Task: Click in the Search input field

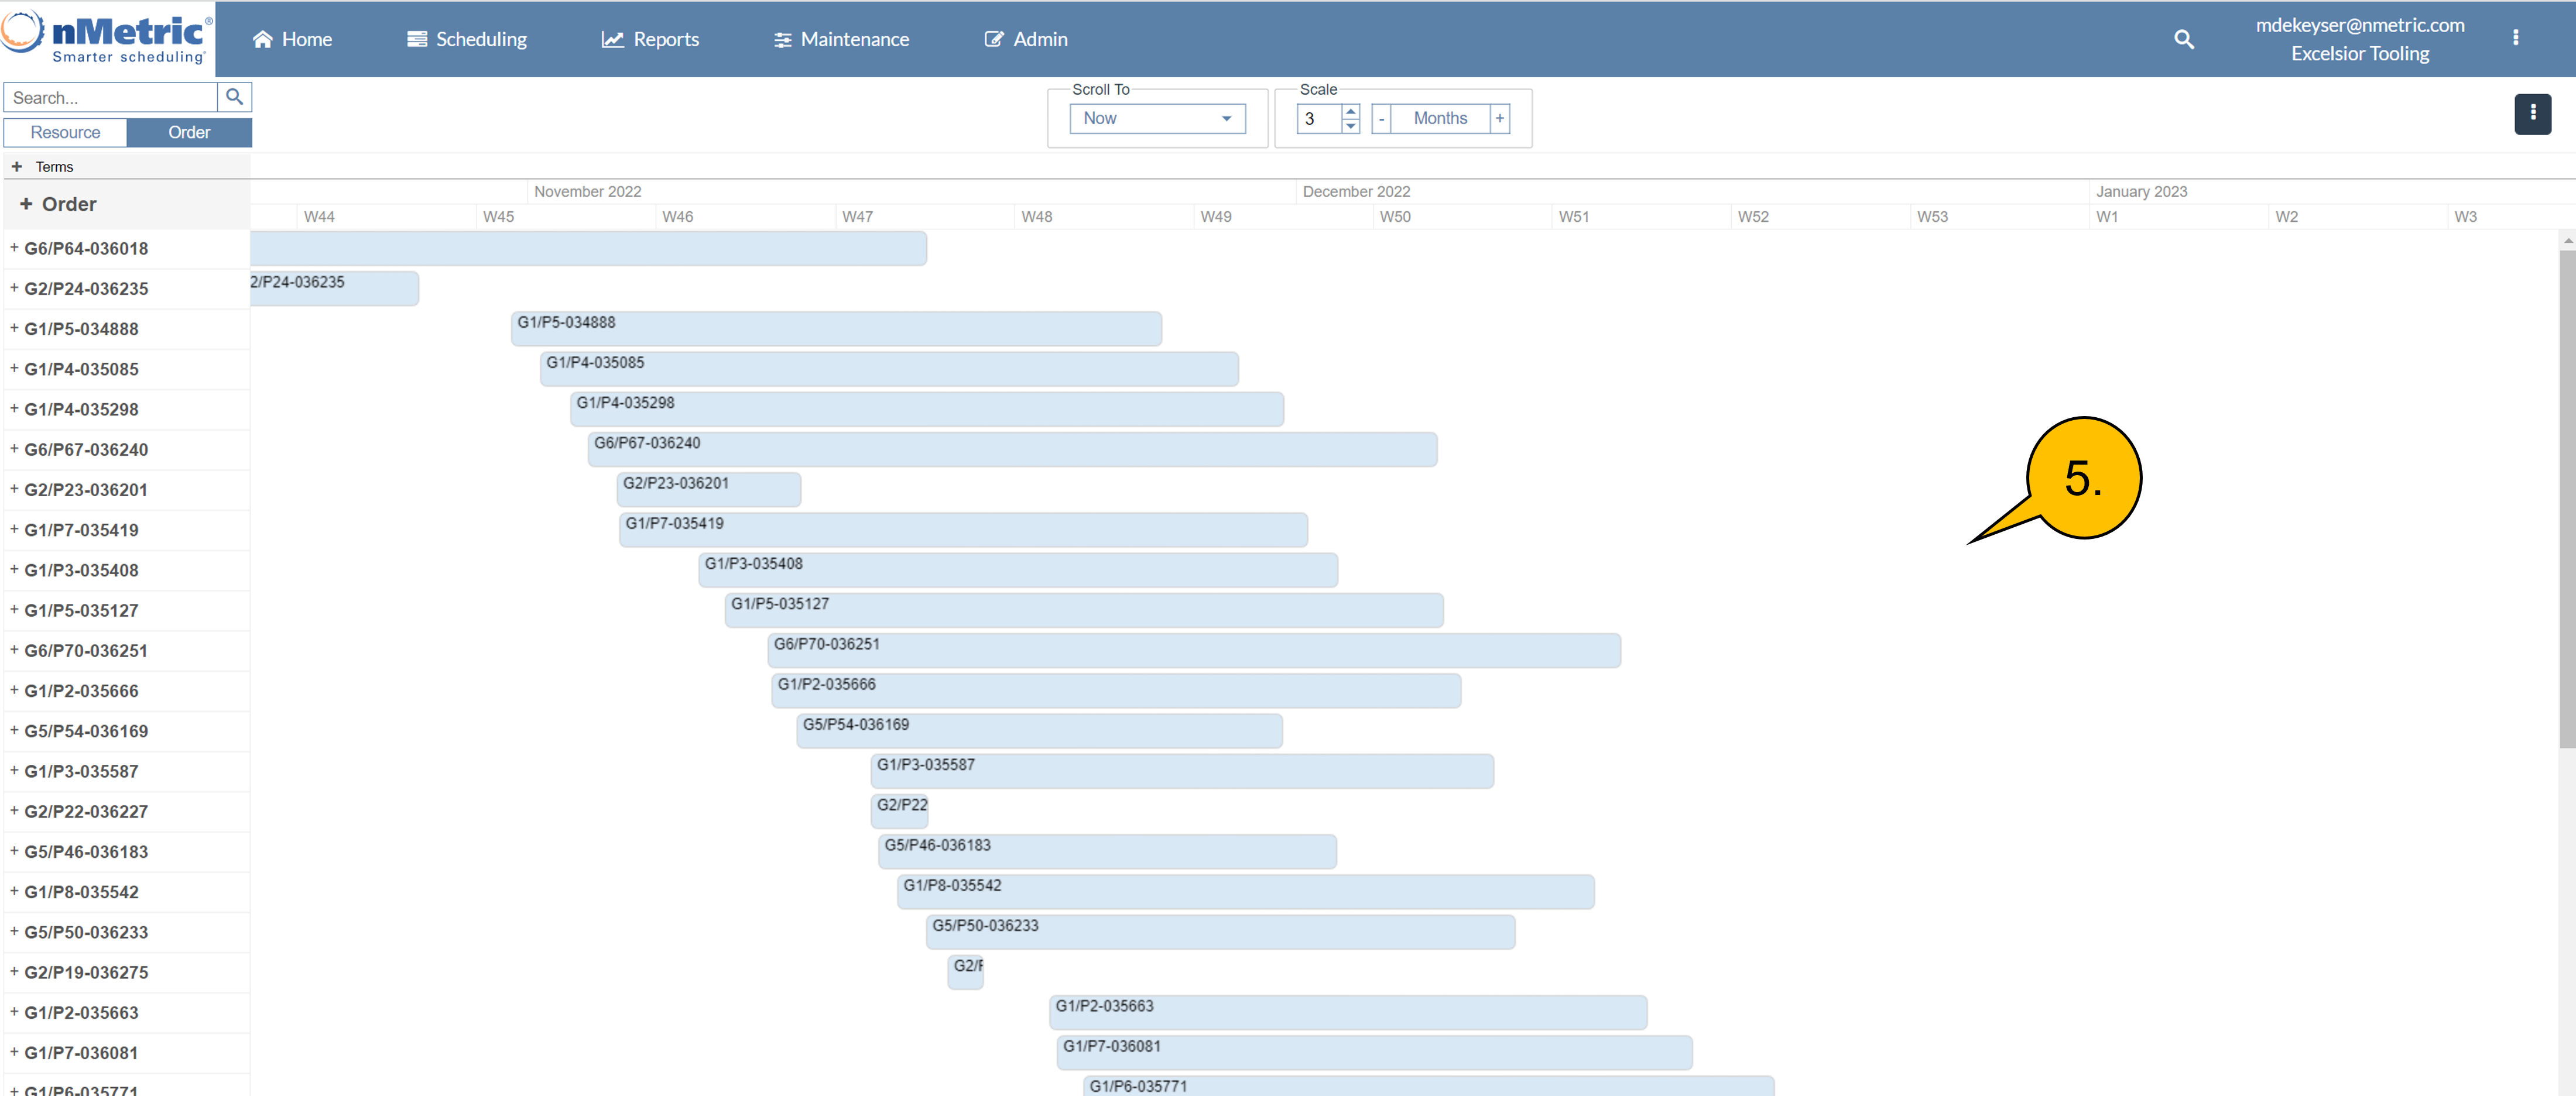Action: (110, 97)
